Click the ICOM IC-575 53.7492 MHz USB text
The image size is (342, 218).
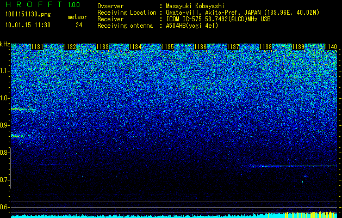(x=219, y=19)
